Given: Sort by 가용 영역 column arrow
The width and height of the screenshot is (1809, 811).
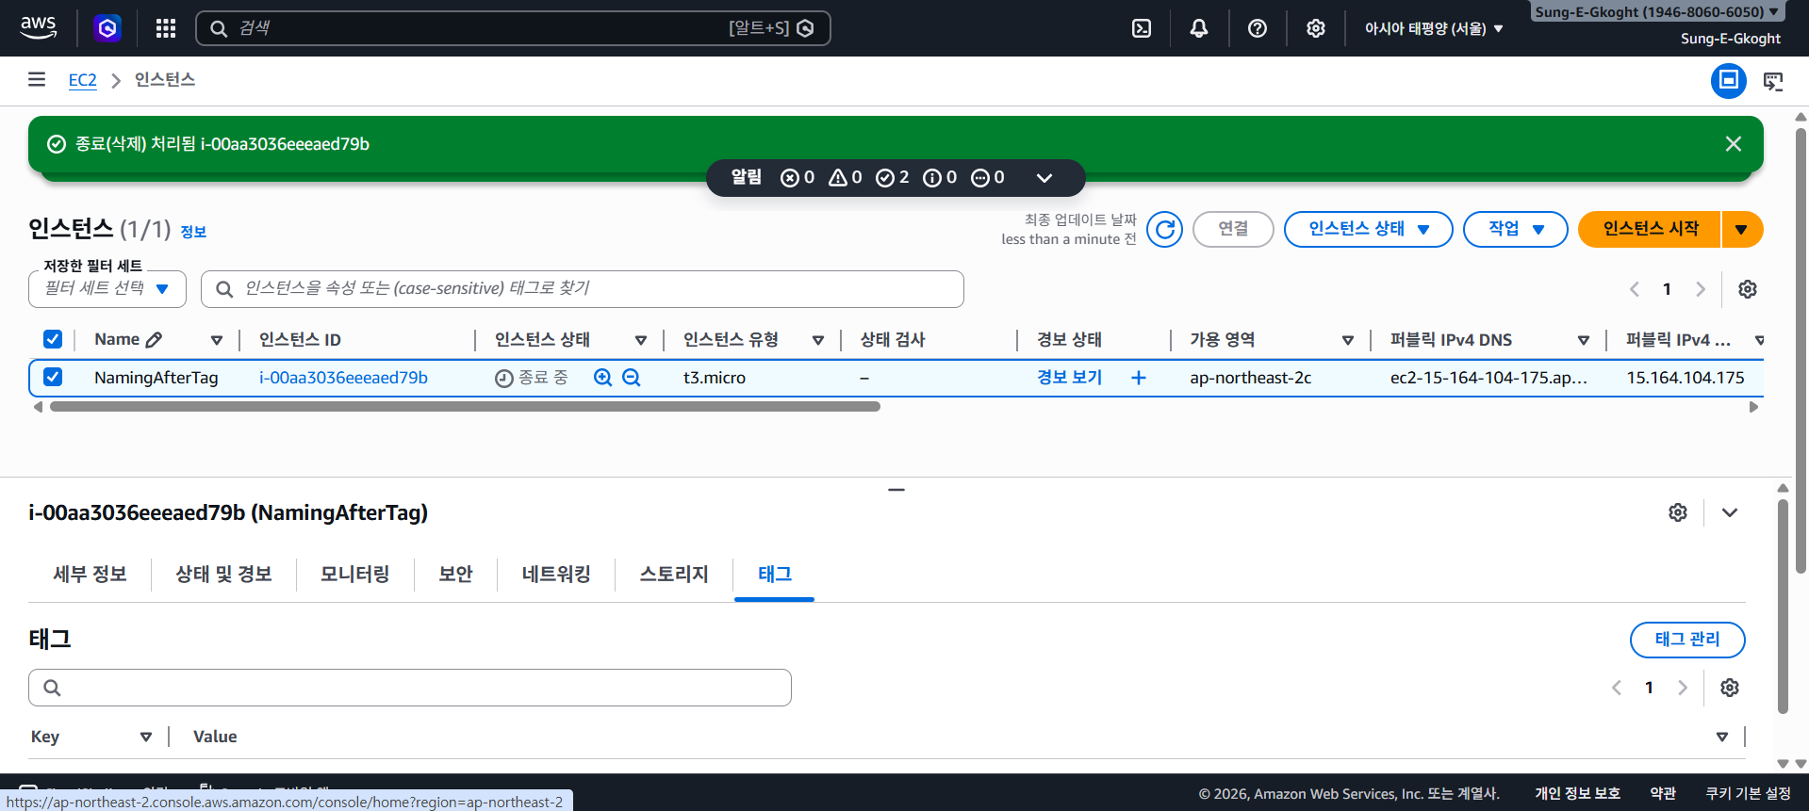Looking at the screenshot, I should [1348, 340].
